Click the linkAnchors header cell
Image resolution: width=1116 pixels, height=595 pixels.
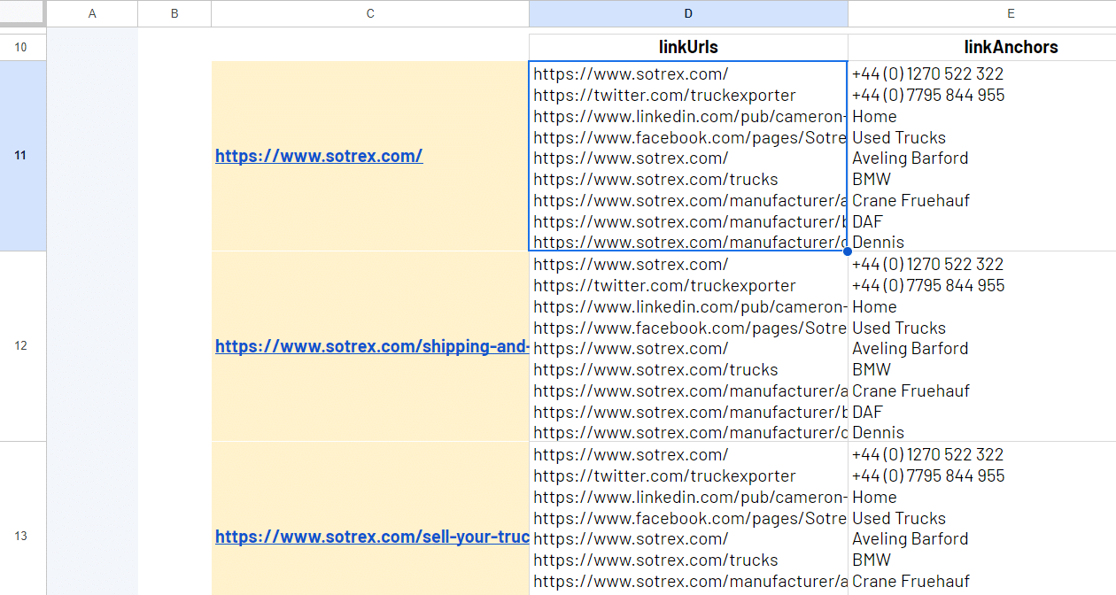tap(981, 47)
